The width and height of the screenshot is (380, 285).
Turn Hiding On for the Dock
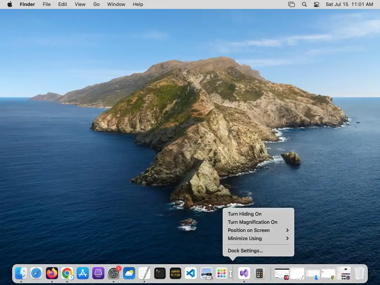tap(245, 214)
